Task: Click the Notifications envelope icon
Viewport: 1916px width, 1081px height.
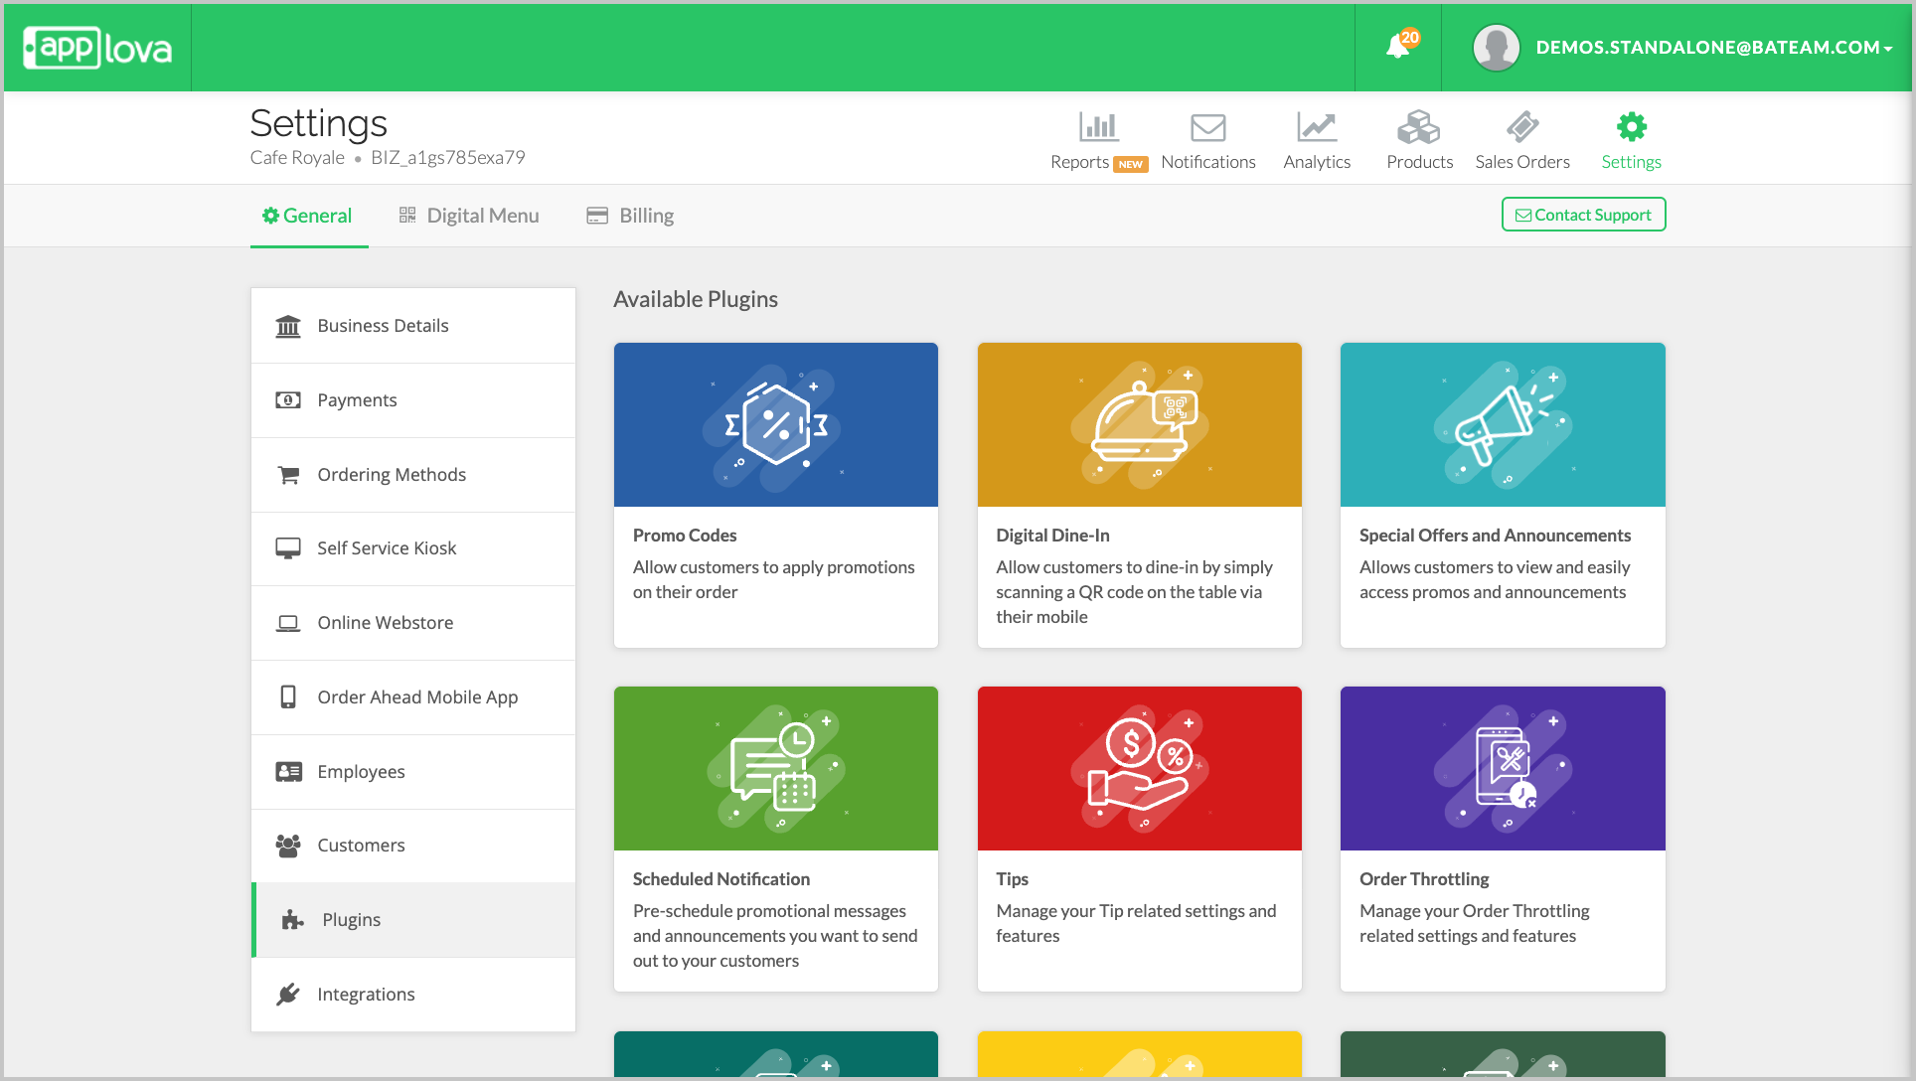Action: coord(1207,127)
